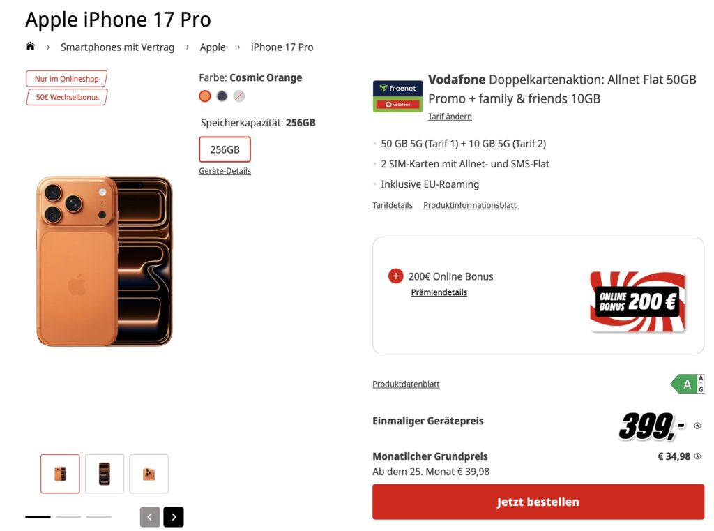Select the 256GB storage option

[225, 149]
